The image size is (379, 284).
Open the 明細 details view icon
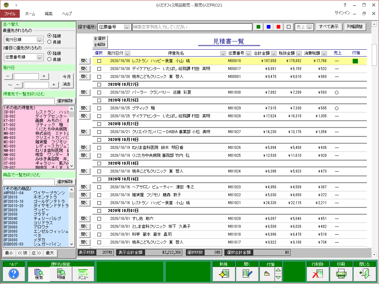point(61,274)
